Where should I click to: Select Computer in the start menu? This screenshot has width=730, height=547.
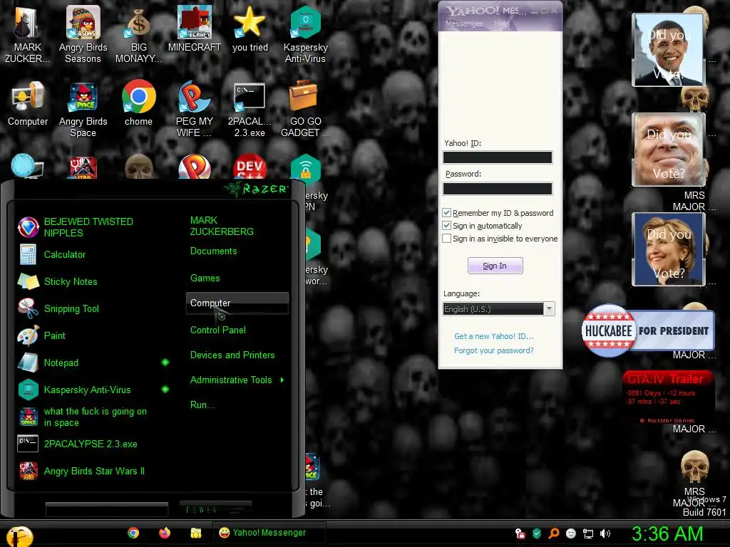237,303
